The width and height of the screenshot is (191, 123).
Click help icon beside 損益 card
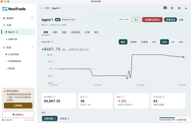tap(123, 97)
